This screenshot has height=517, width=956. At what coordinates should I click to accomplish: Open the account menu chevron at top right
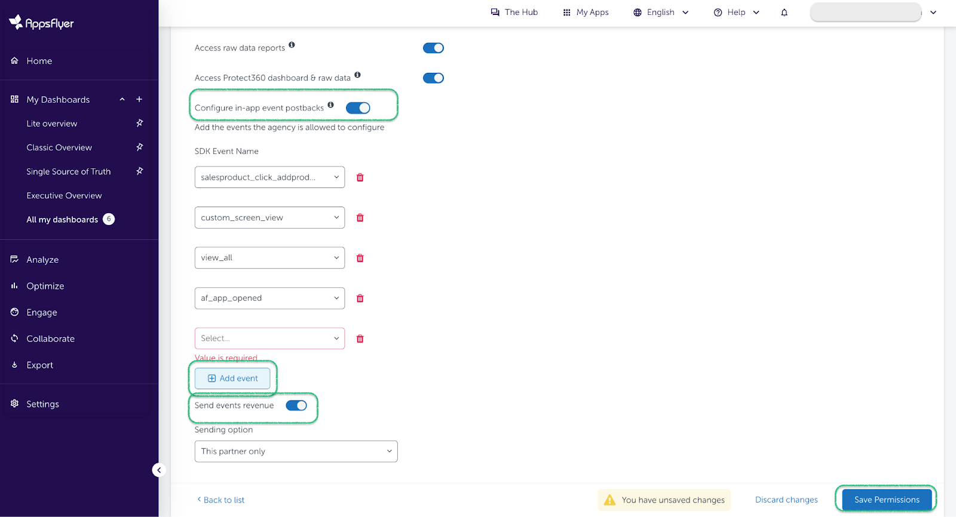click(933, 13)
